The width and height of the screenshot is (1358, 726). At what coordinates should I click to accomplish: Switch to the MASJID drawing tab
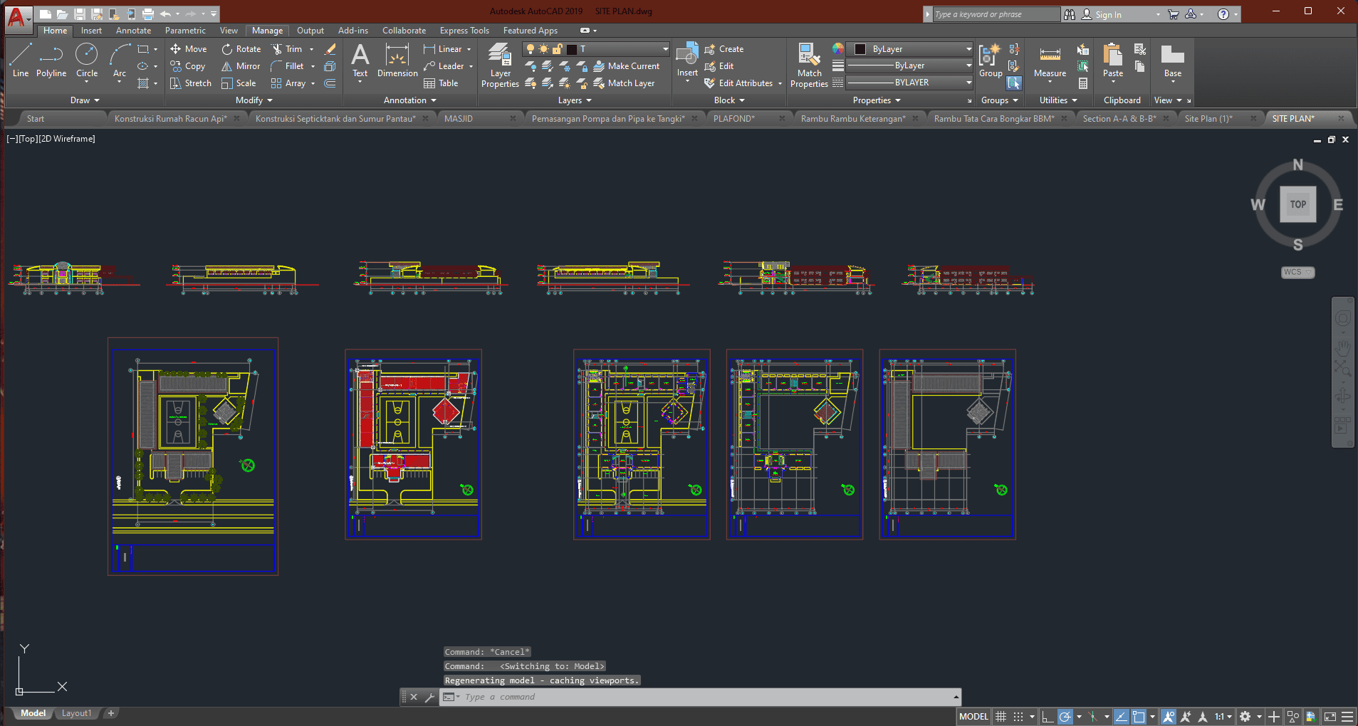point(459,119)
